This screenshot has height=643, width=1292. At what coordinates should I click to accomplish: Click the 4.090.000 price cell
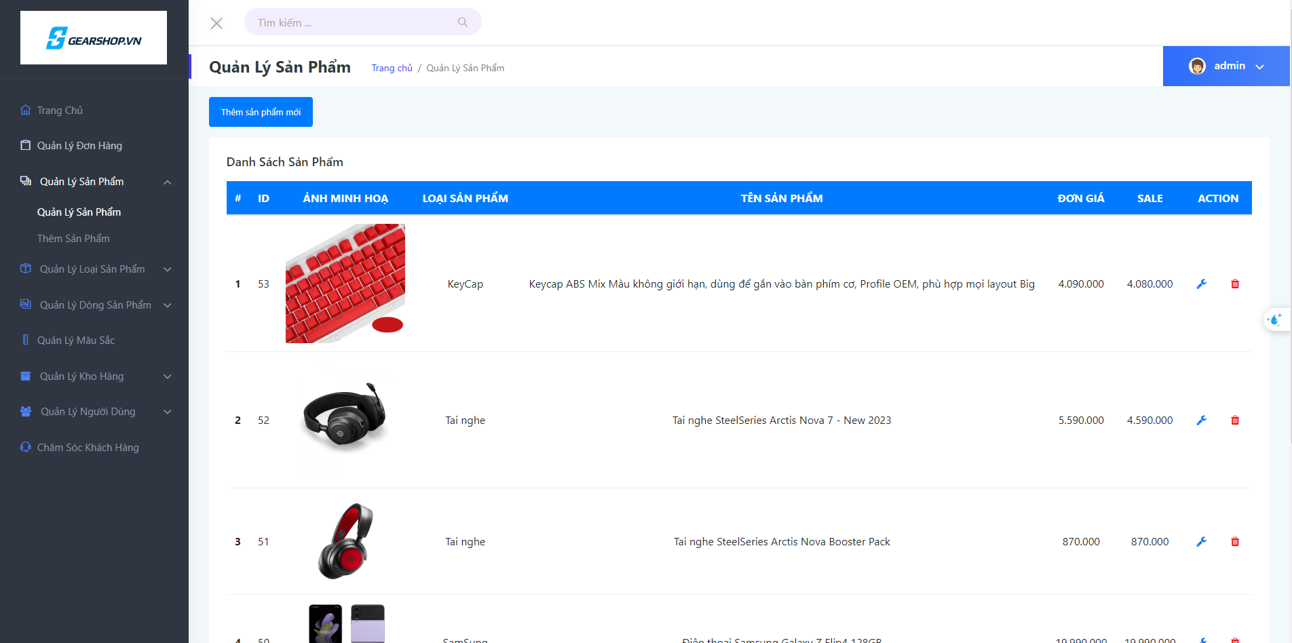click(1081, 284)
